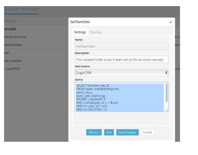Click the Query box vertical scrollbar
This screenshot has height=155, width=198.
tap(167, 93)
